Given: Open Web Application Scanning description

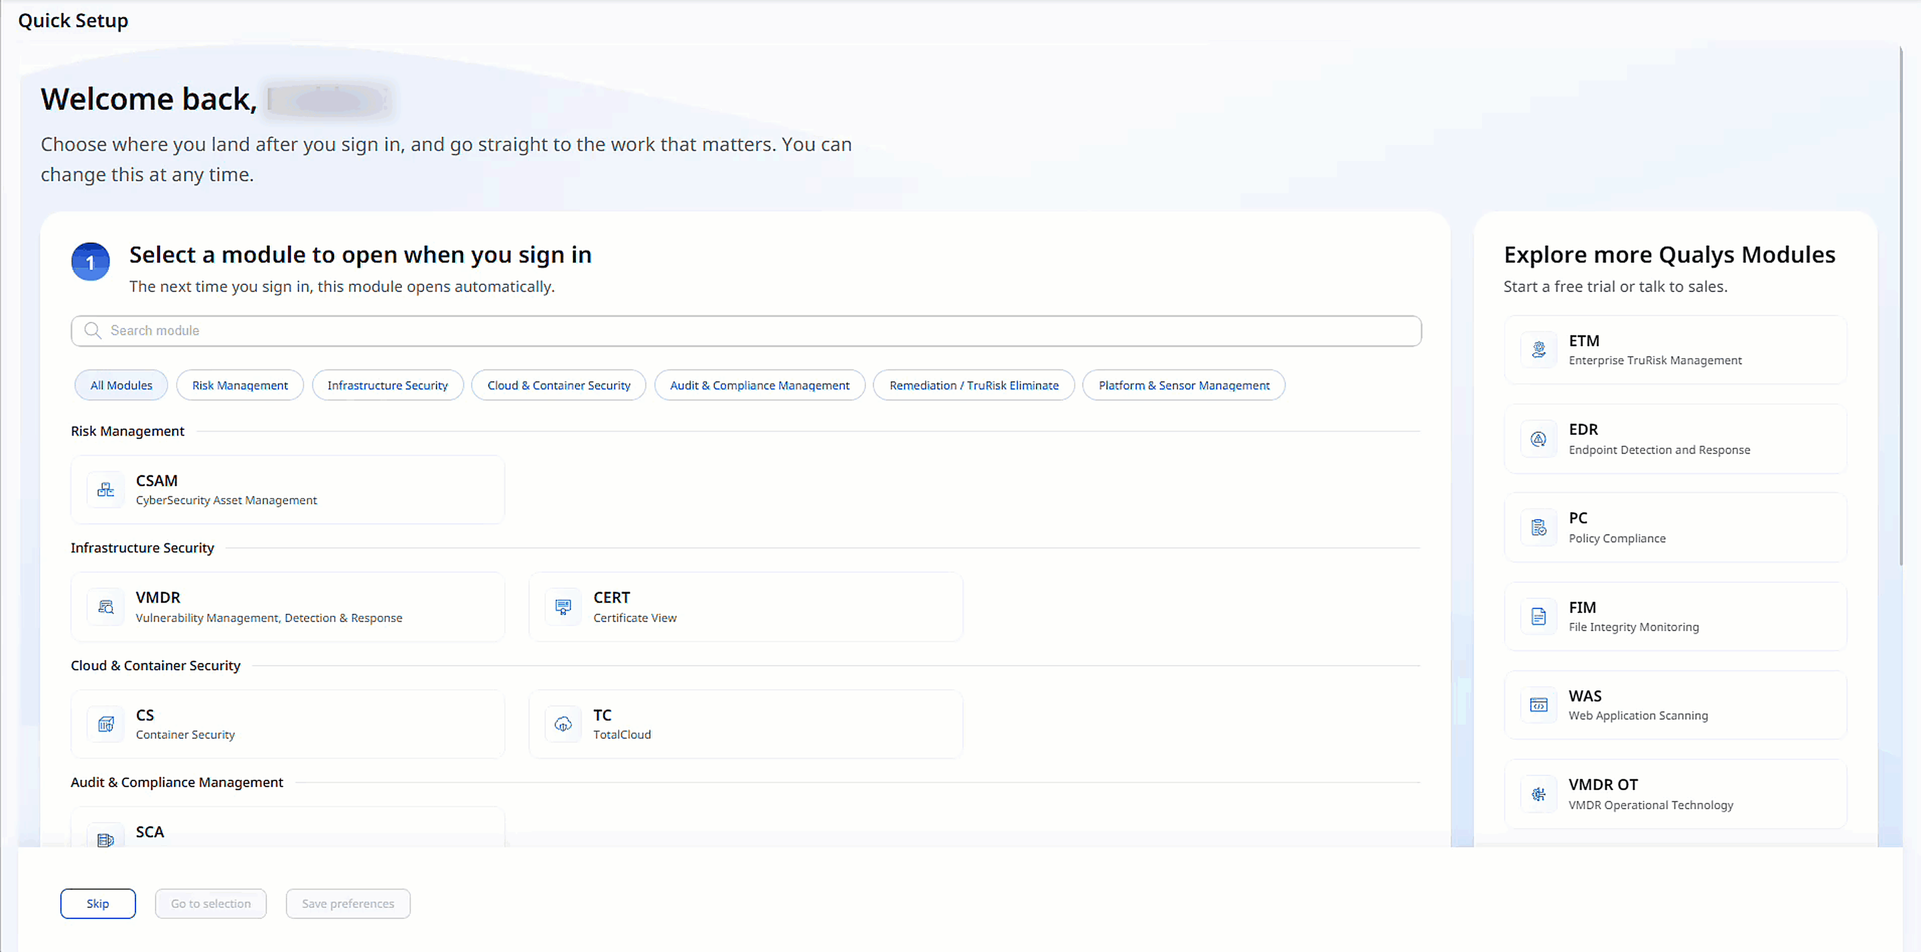Looking at the screenshot, I should [1638, 716].
